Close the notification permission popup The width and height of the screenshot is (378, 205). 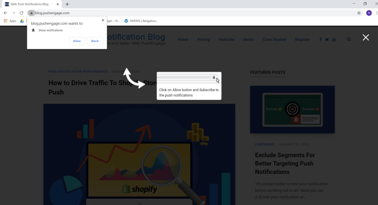click(x=103, y=20)
